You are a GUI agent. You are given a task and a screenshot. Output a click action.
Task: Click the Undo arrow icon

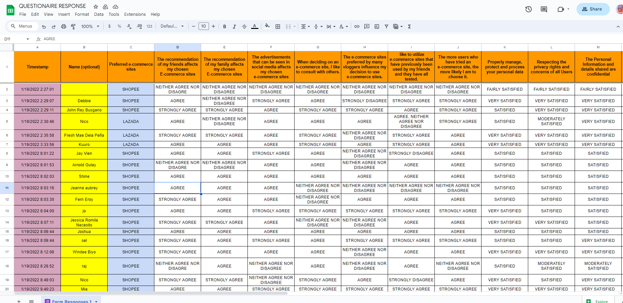point(44,27)
